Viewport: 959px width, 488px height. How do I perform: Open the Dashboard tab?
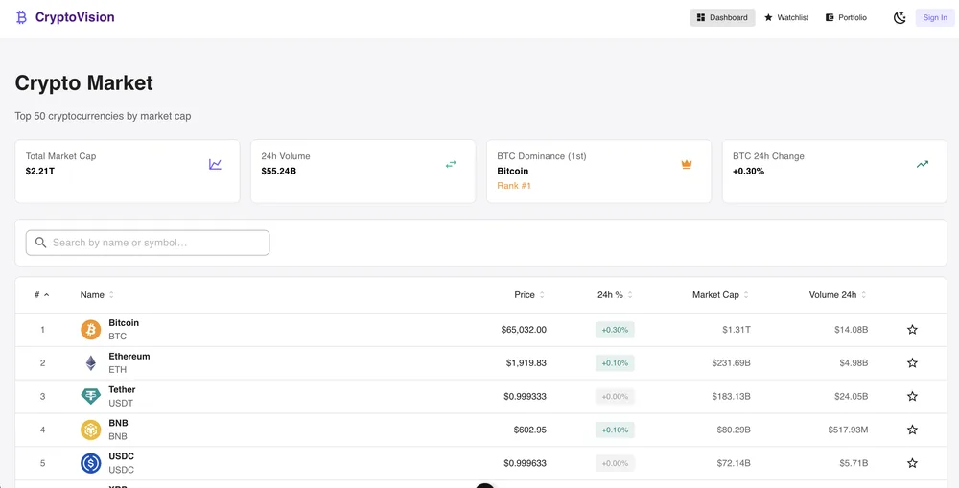(x=722, y=17)
